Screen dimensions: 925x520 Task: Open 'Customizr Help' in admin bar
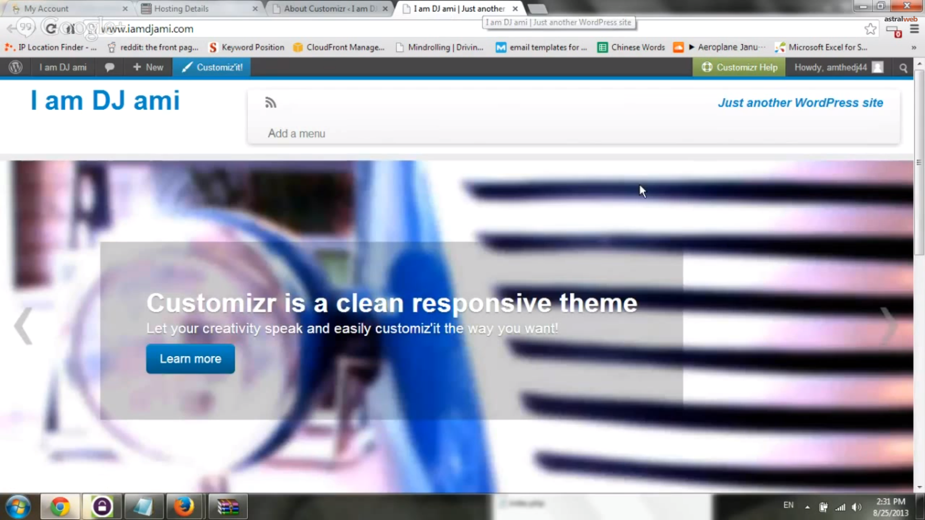(x=739, y=67)
